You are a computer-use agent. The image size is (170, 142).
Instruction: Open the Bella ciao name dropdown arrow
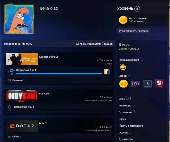coord(60,9)
